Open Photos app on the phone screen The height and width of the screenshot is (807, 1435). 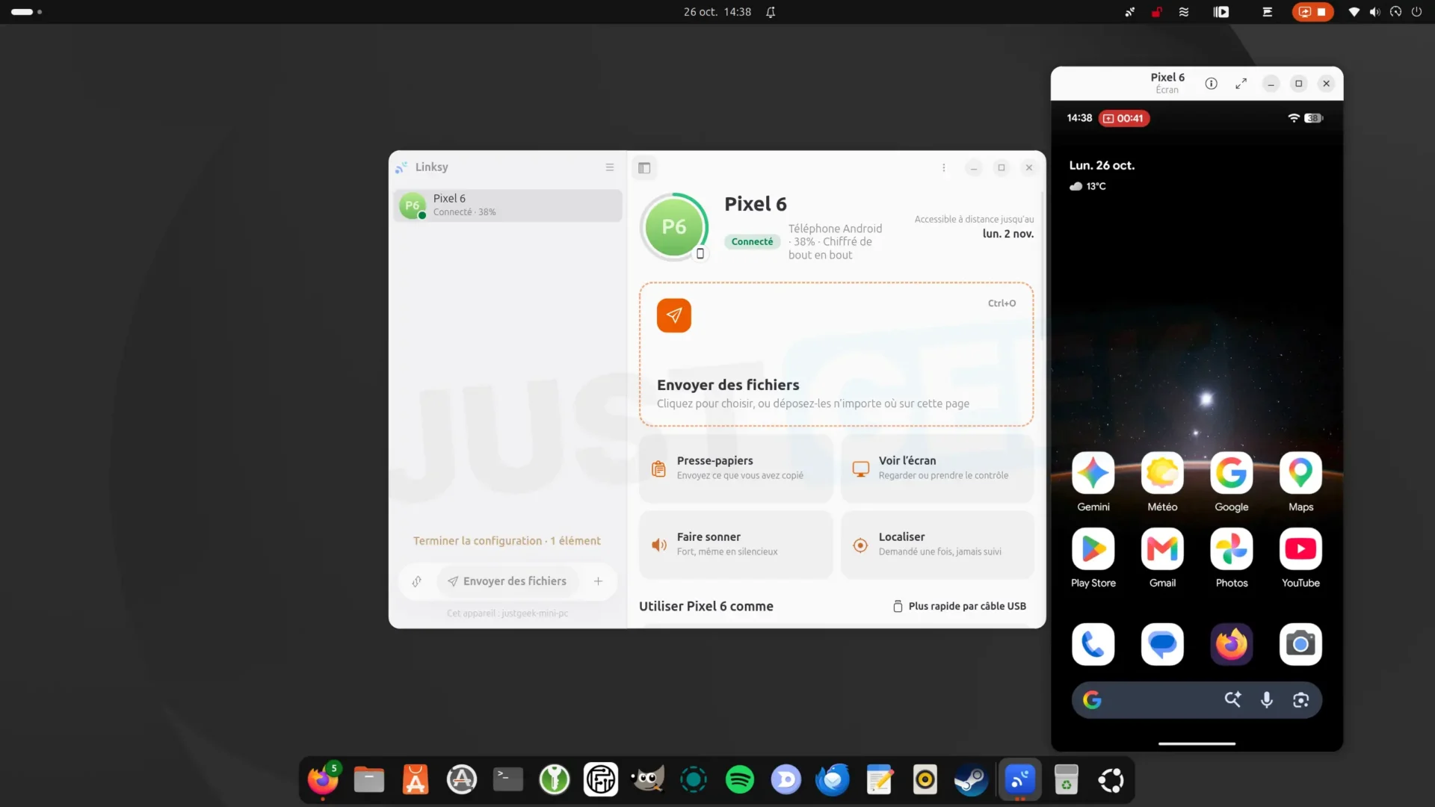[x=1232, y=558]
